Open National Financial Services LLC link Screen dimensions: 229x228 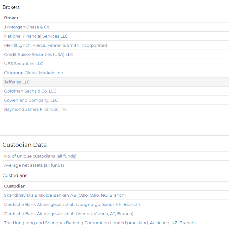click(36, 36)
